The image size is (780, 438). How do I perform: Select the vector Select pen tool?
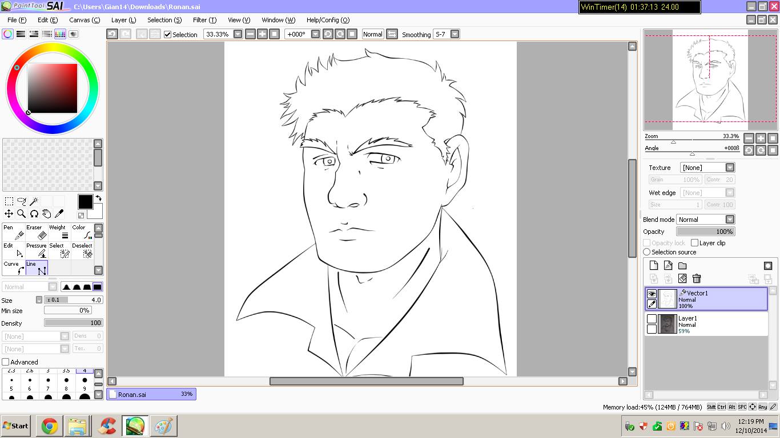[59, 250]
